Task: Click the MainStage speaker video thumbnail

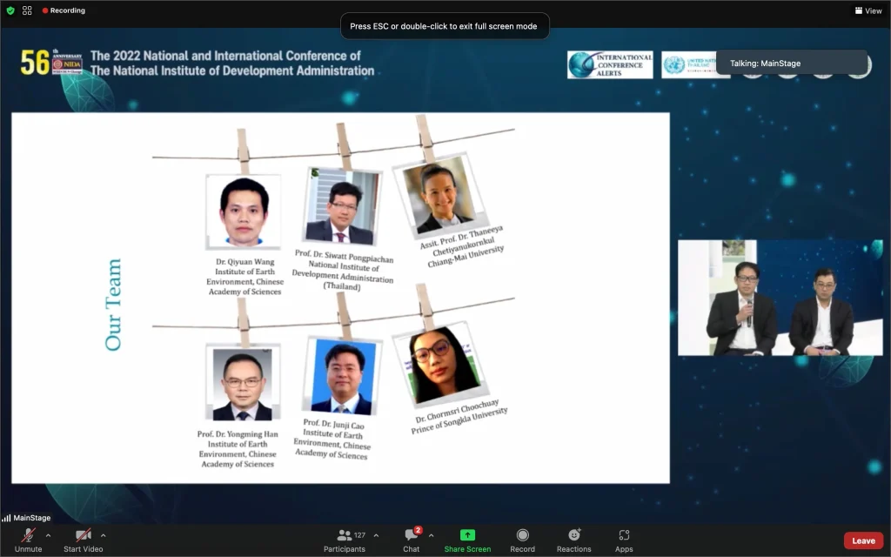Action: tap(780, 298)
